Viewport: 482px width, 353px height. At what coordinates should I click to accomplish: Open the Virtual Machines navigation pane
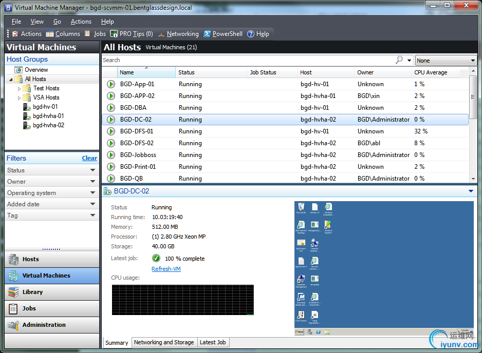[52, 276]
